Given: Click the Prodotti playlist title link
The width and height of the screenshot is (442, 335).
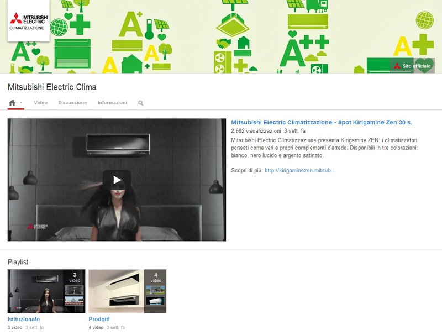Looking at the screenshot, I should (99, 319).
